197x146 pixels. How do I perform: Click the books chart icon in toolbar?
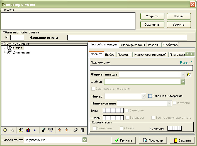28,130
